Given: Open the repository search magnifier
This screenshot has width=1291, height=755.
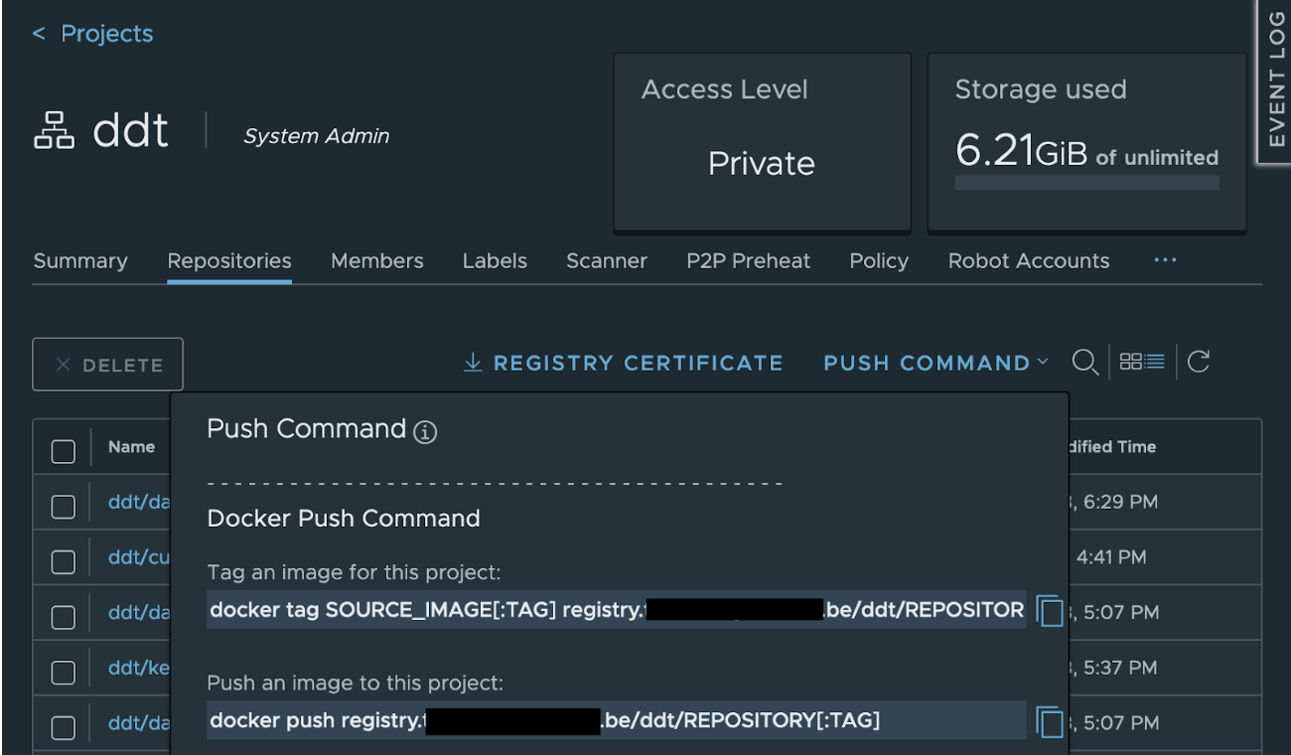Looking at the screenshot, I should coord(1085,362).
